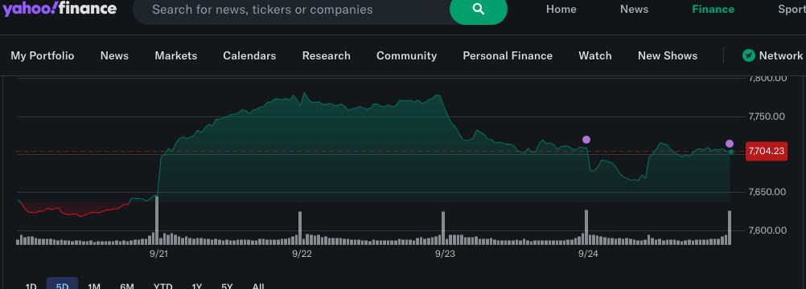The height and width of the screenshot is (289, 806).
Task: Open the Home top navigation link
Action: 561,10
